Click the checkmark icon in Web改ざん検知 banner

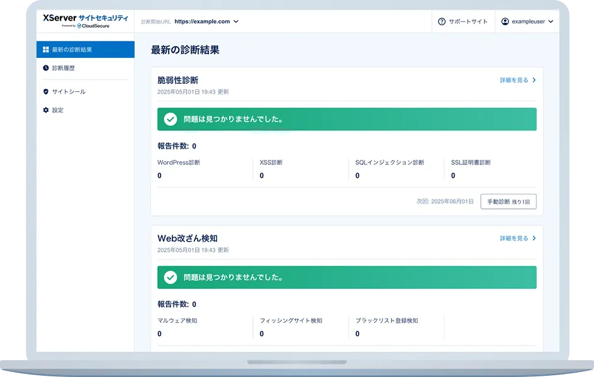[x=171, y=277]
